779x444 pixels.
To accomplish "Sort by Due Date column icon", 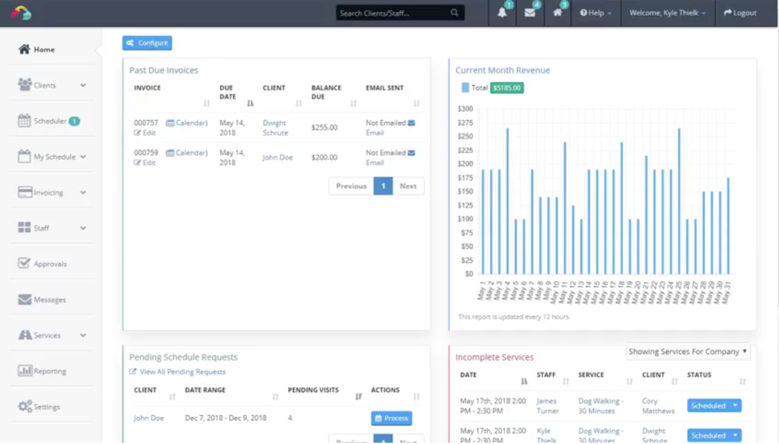I will point(250,104).
